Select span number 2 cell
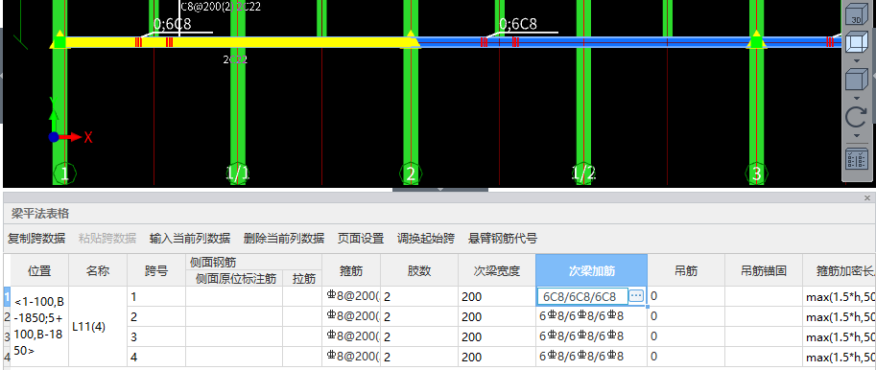The height and width of the screenshot is (370, 876). click(x=156, y=316)
